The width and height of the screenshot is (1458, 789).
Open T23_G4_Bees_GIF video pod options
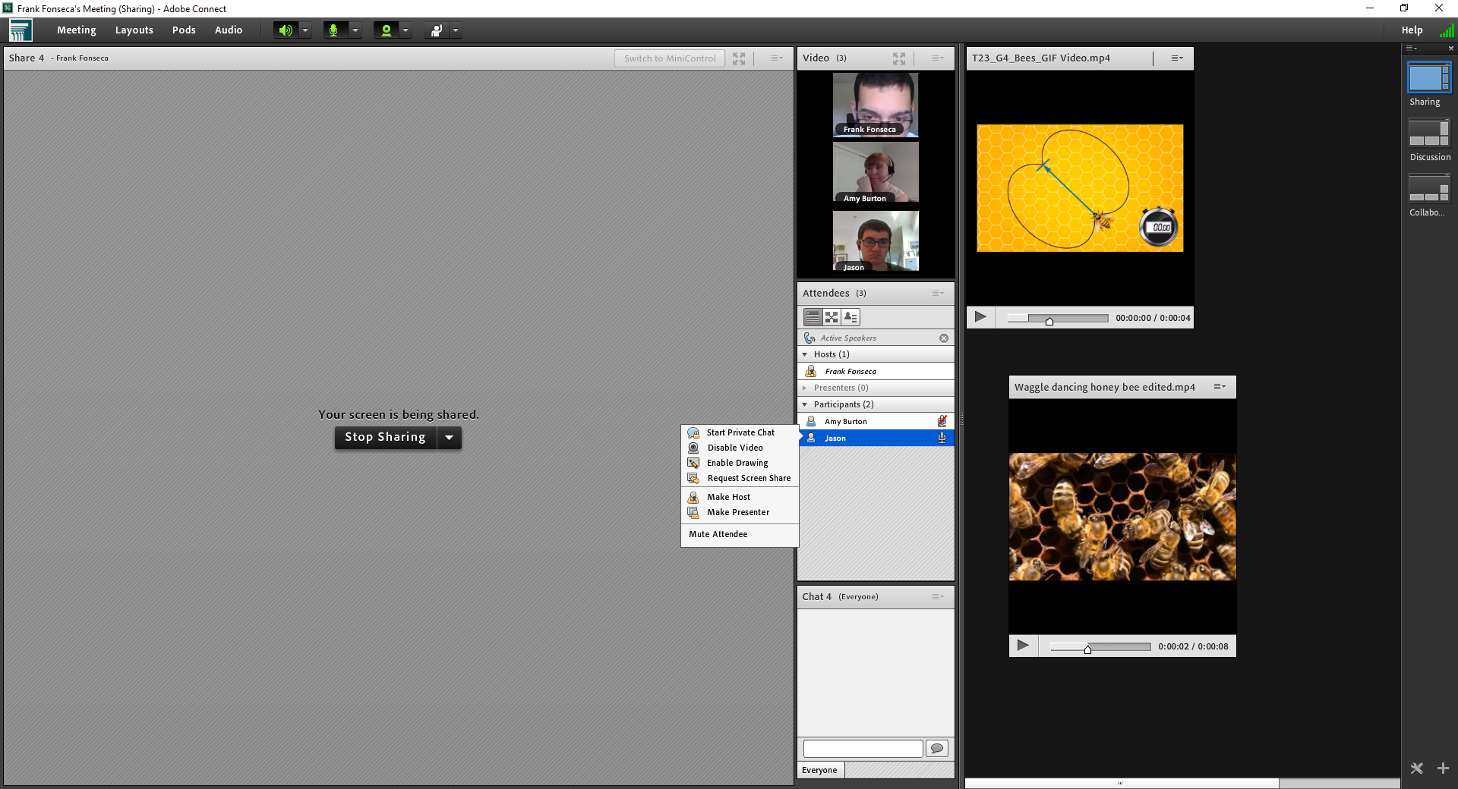(x=1177, y=58)
